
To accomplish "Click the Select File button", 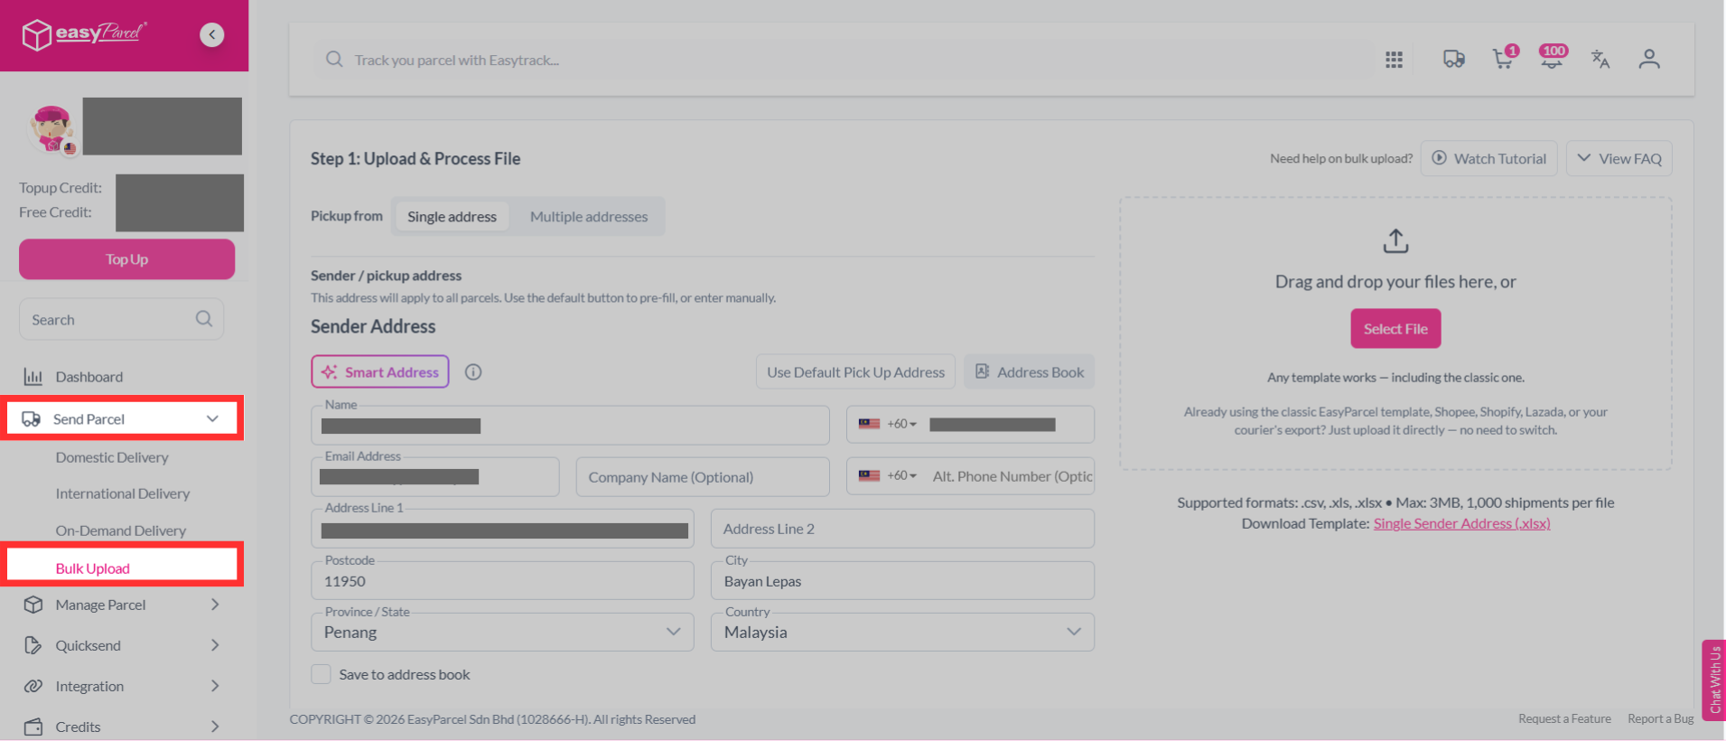I will [x=1395, y=329].
